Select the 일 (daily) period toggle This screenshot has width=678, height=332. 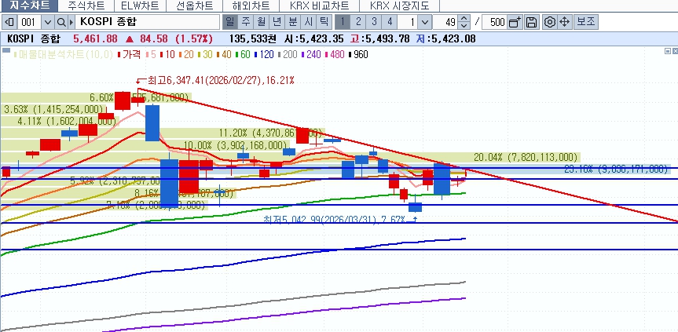(x=229, y=22)
